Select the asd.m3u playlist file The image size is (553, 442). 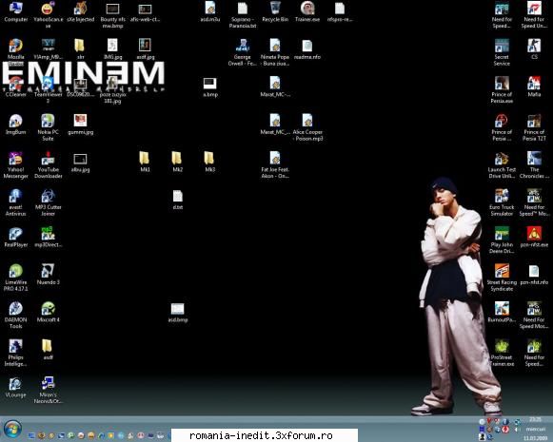(210, 11)
